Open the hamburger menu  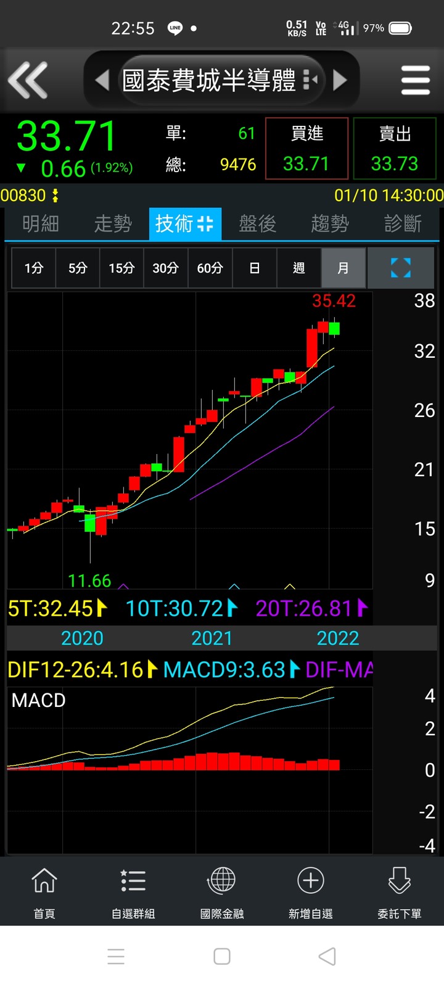point(415,80)
